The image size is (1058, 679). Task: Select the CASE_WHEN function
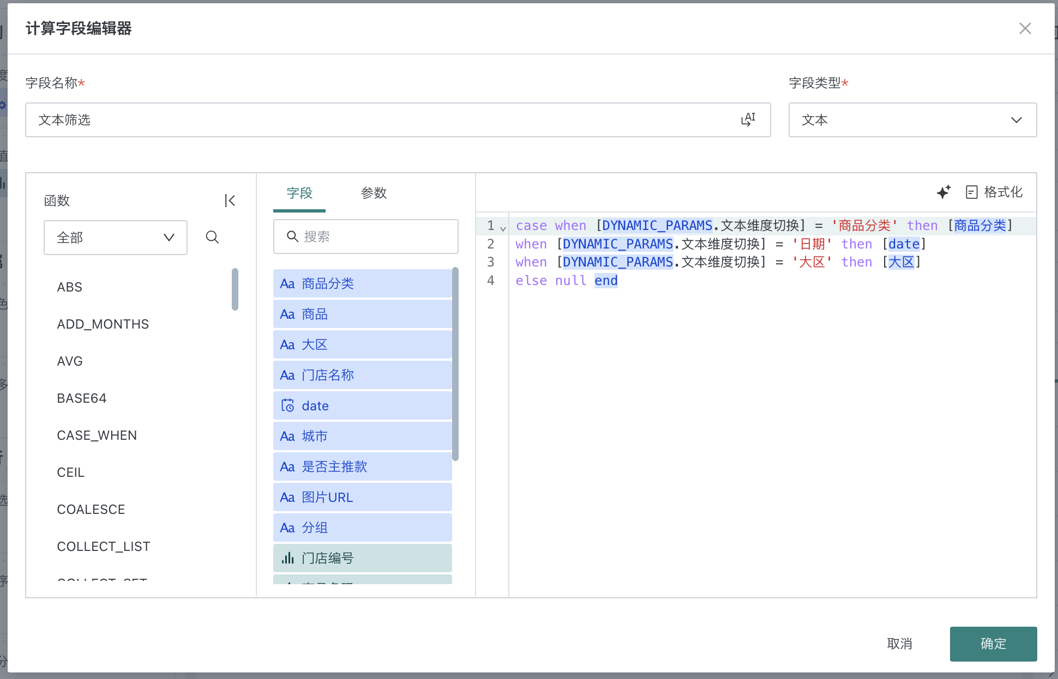(x=97, y=435)
